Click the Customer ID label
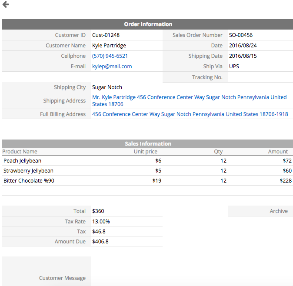This screenshot has height=286, width=293. [x=70, y=35]
